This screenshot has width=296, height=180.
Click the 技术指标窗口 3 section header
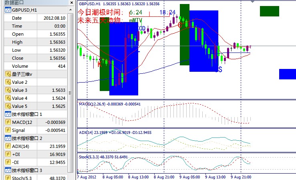click(27, 170)
